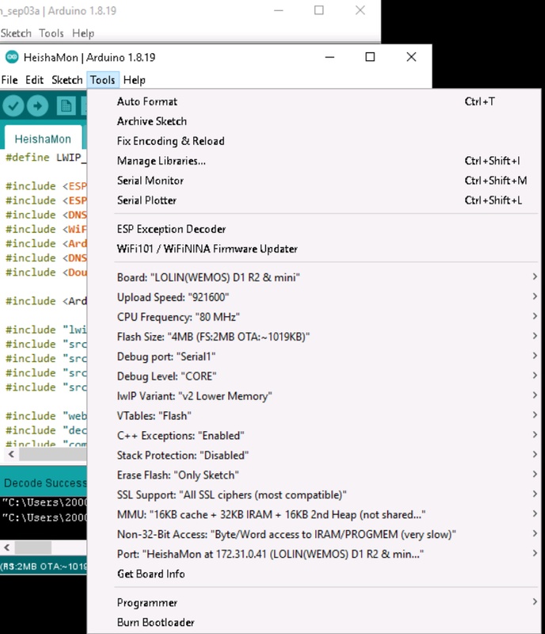Open Help menu in the background sketch window
Screen dimensions: 545x634
[83, 33]
